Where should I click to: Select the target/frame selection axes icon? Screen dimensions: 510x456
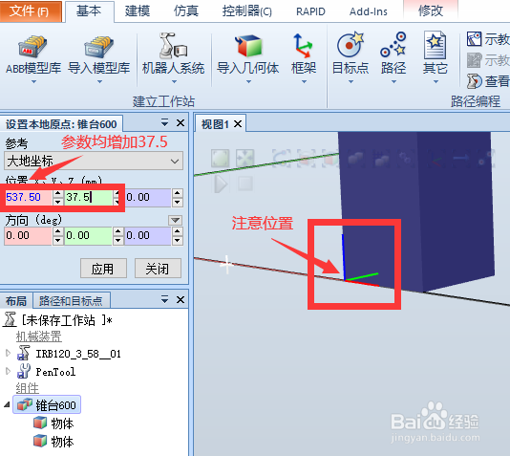coord(436,159)
